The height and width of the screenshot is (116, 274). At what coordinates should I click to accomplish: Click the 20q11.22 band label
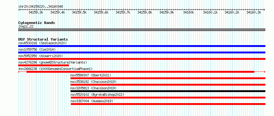click(x=26, y=26)
